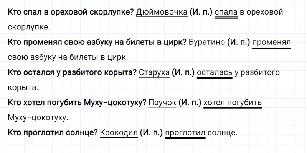This screenshot has width=307, height=153.
Task: Select the underlined word "Старуха"
Action: 154,72
